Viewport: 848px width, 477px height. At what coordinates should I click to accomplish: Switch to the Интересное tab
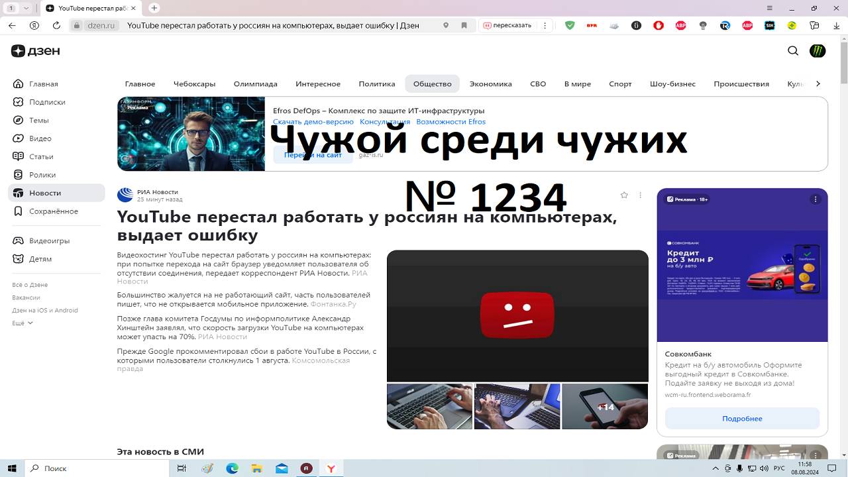tap(318, 84)
